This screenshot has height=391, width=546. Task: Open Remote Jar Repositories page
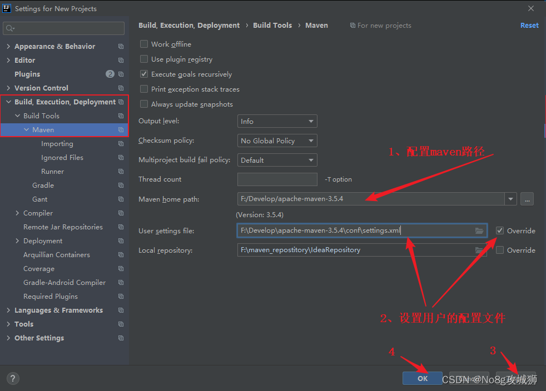tap(63, 227)
